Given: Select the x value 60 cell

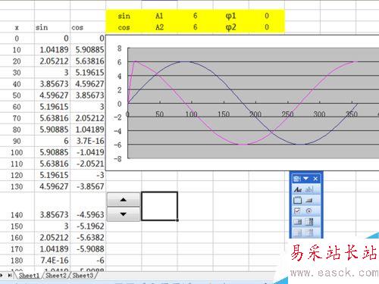Looking at the screenshot, I should [17, 107].
